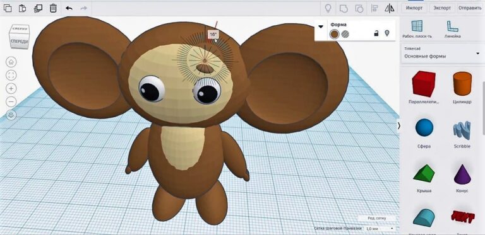Pick the red Text shape

pyautogui.click(x=462, y=217)
